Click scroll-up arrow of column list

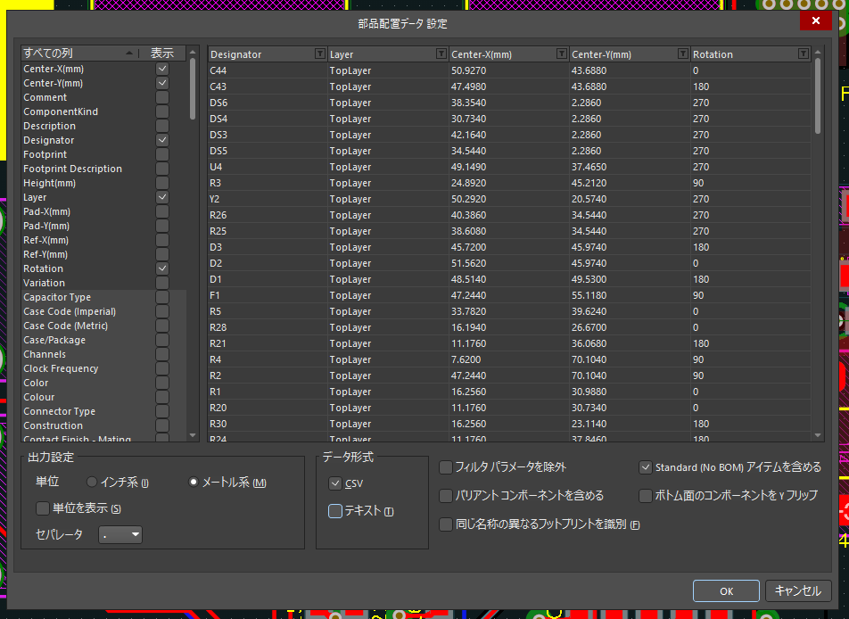(x=193, y=53)
